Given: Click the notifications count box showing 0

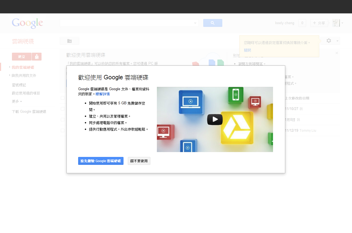Looking at the screenshot, I should tap(302, 23).
